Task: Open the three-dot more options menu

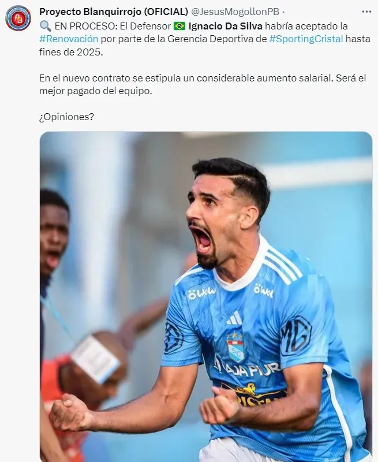Action: point(366,12)
